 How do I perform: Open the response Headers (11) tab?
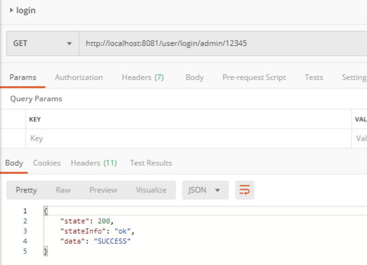click(94, 163)
